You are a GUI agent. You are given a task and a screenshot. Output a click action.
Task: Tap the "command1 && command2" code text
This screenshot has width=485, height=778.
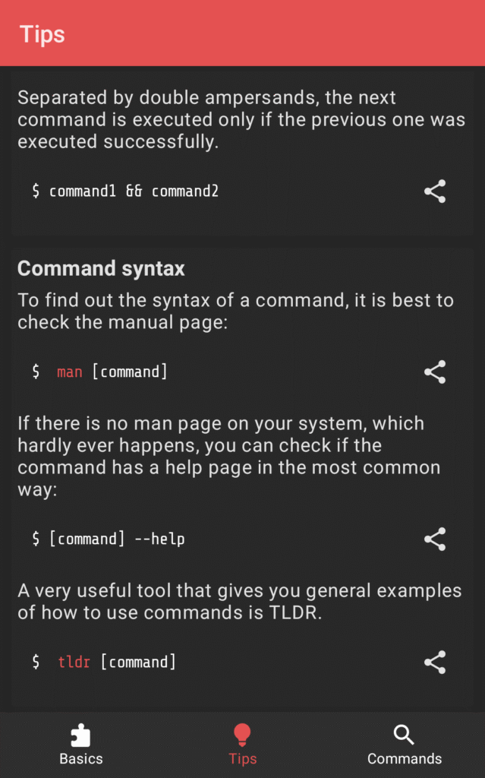tap(134, 191)
